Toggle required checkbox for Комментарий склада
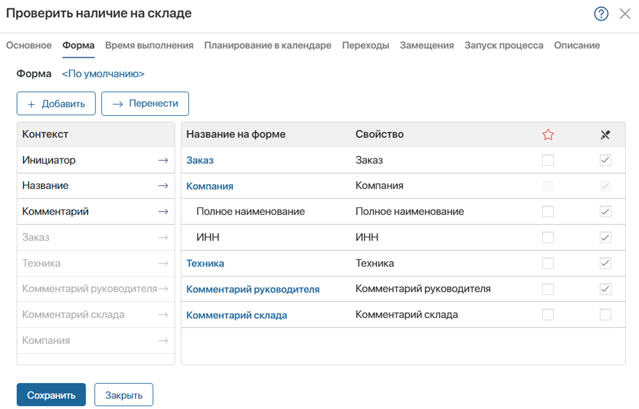This screenshot has width=639, height=409. (x=548, y=315)
